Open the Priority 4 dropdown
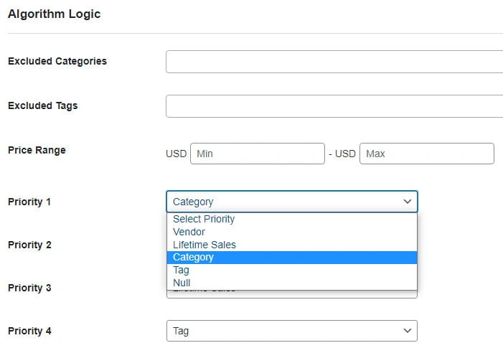Viewport: 503px width, 348px height. point(291,331)
